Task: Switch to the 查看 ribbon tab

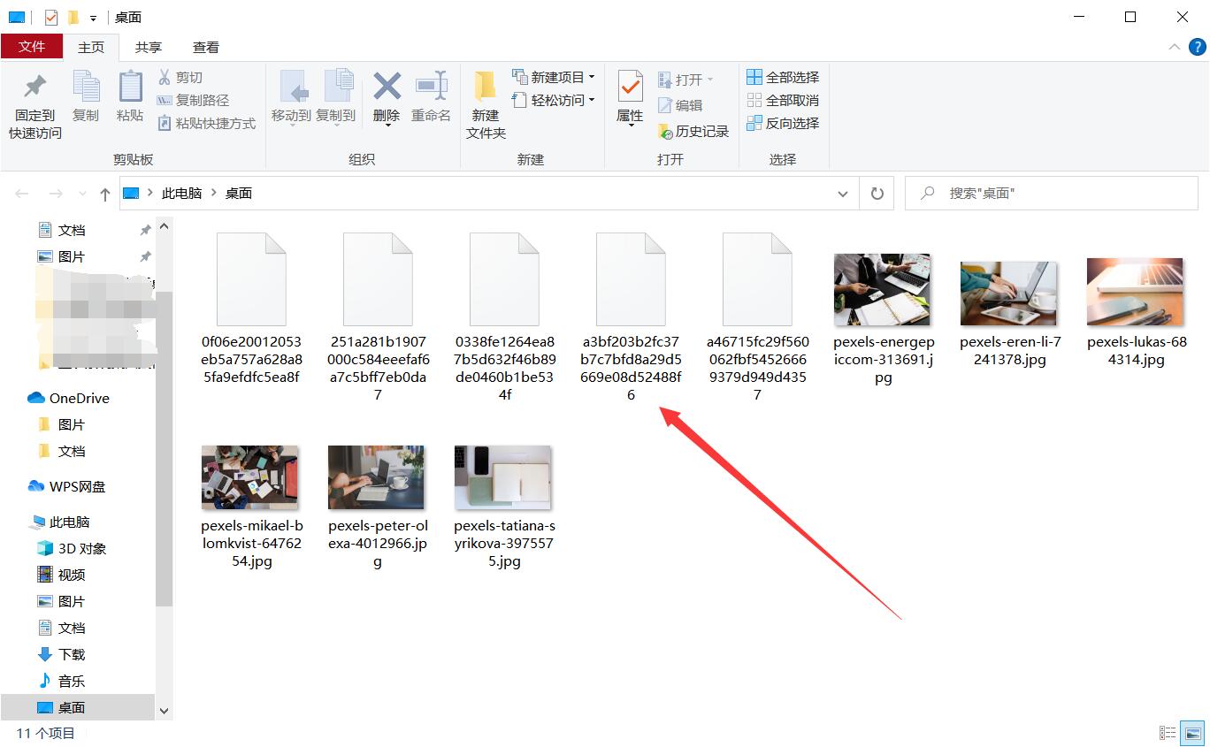Action: pyautogui.click(x=205, y=47)
